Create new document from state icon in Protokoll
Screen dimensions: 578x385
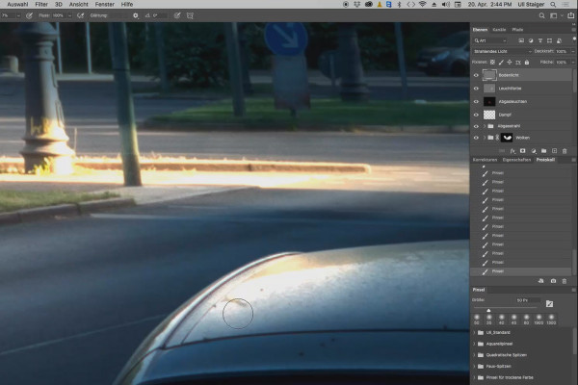click(541, 281)
